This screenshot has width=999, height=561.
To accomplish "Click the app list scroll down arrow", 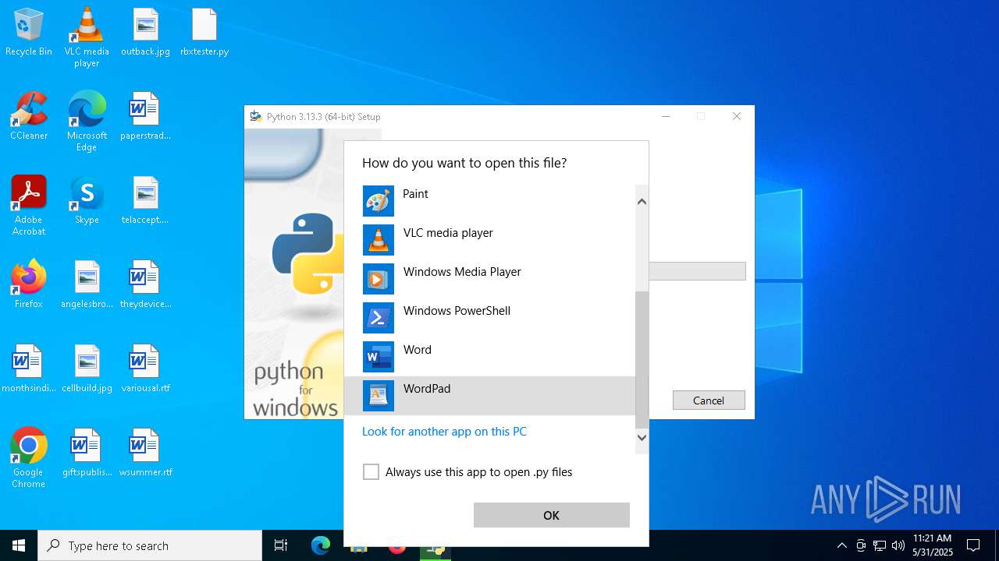I will tap(642, 437).
